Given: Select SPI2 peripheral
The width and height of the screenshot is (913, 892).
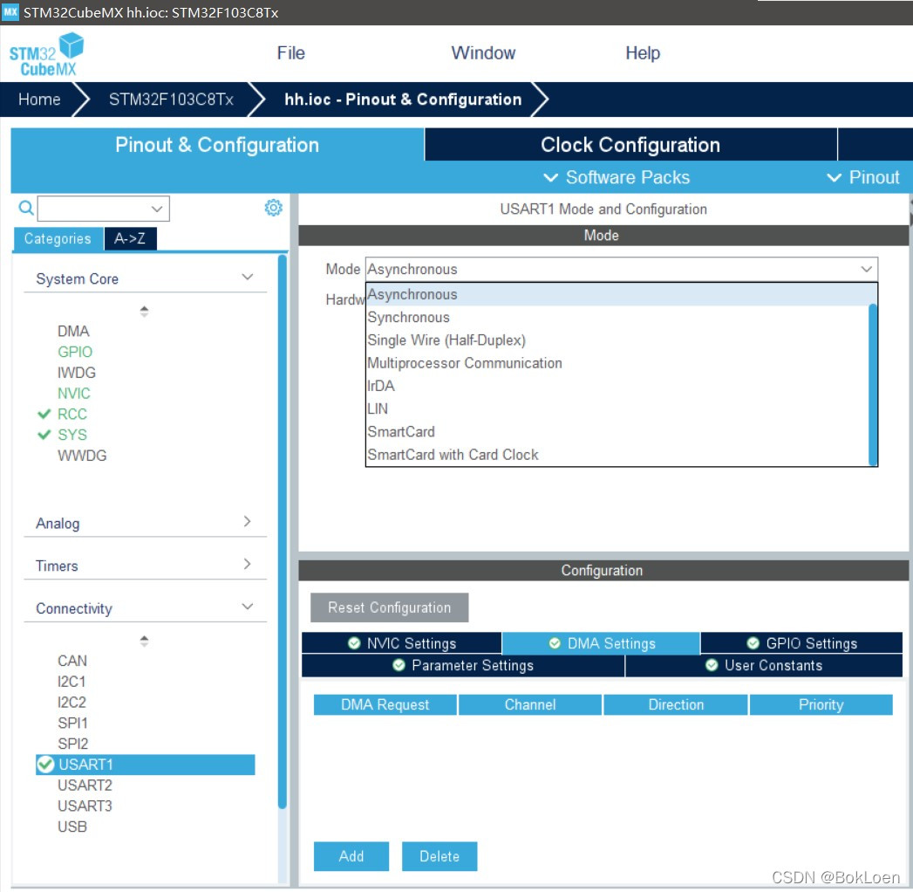Looking at the screenshot, I should coord(72,744).
